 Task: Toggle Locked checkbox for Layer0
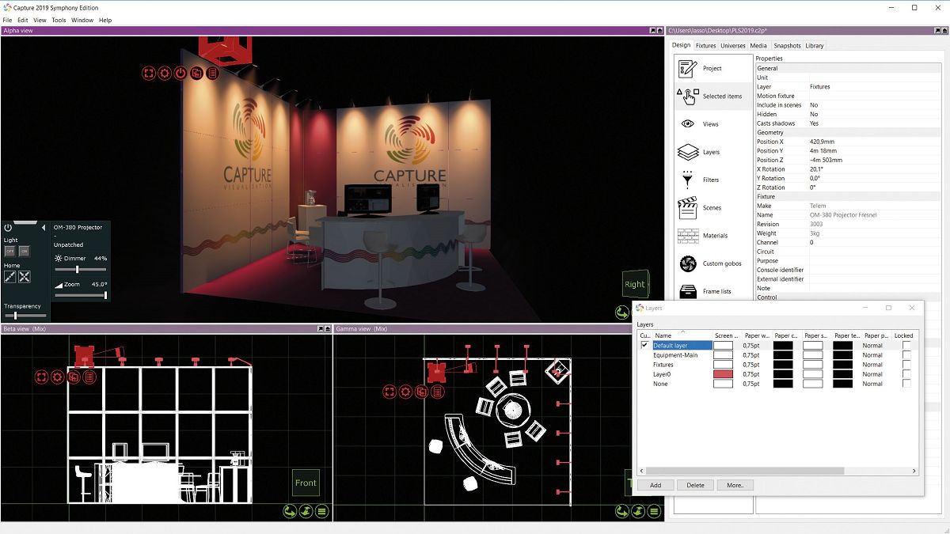pos(906,374)
